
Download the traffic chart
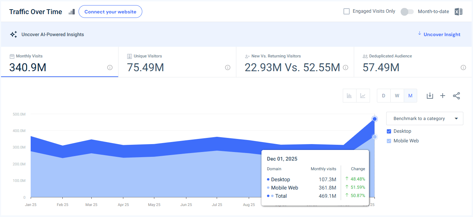coord(430,96)
